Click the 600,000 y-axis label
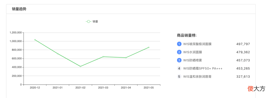This screenshot has width=270, height=98. (x=17, y=59)
